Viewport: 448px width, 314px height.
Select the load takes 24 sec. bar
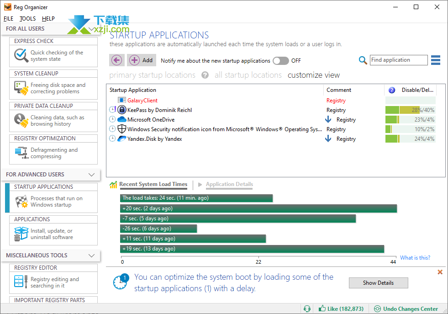click(196, 198)
